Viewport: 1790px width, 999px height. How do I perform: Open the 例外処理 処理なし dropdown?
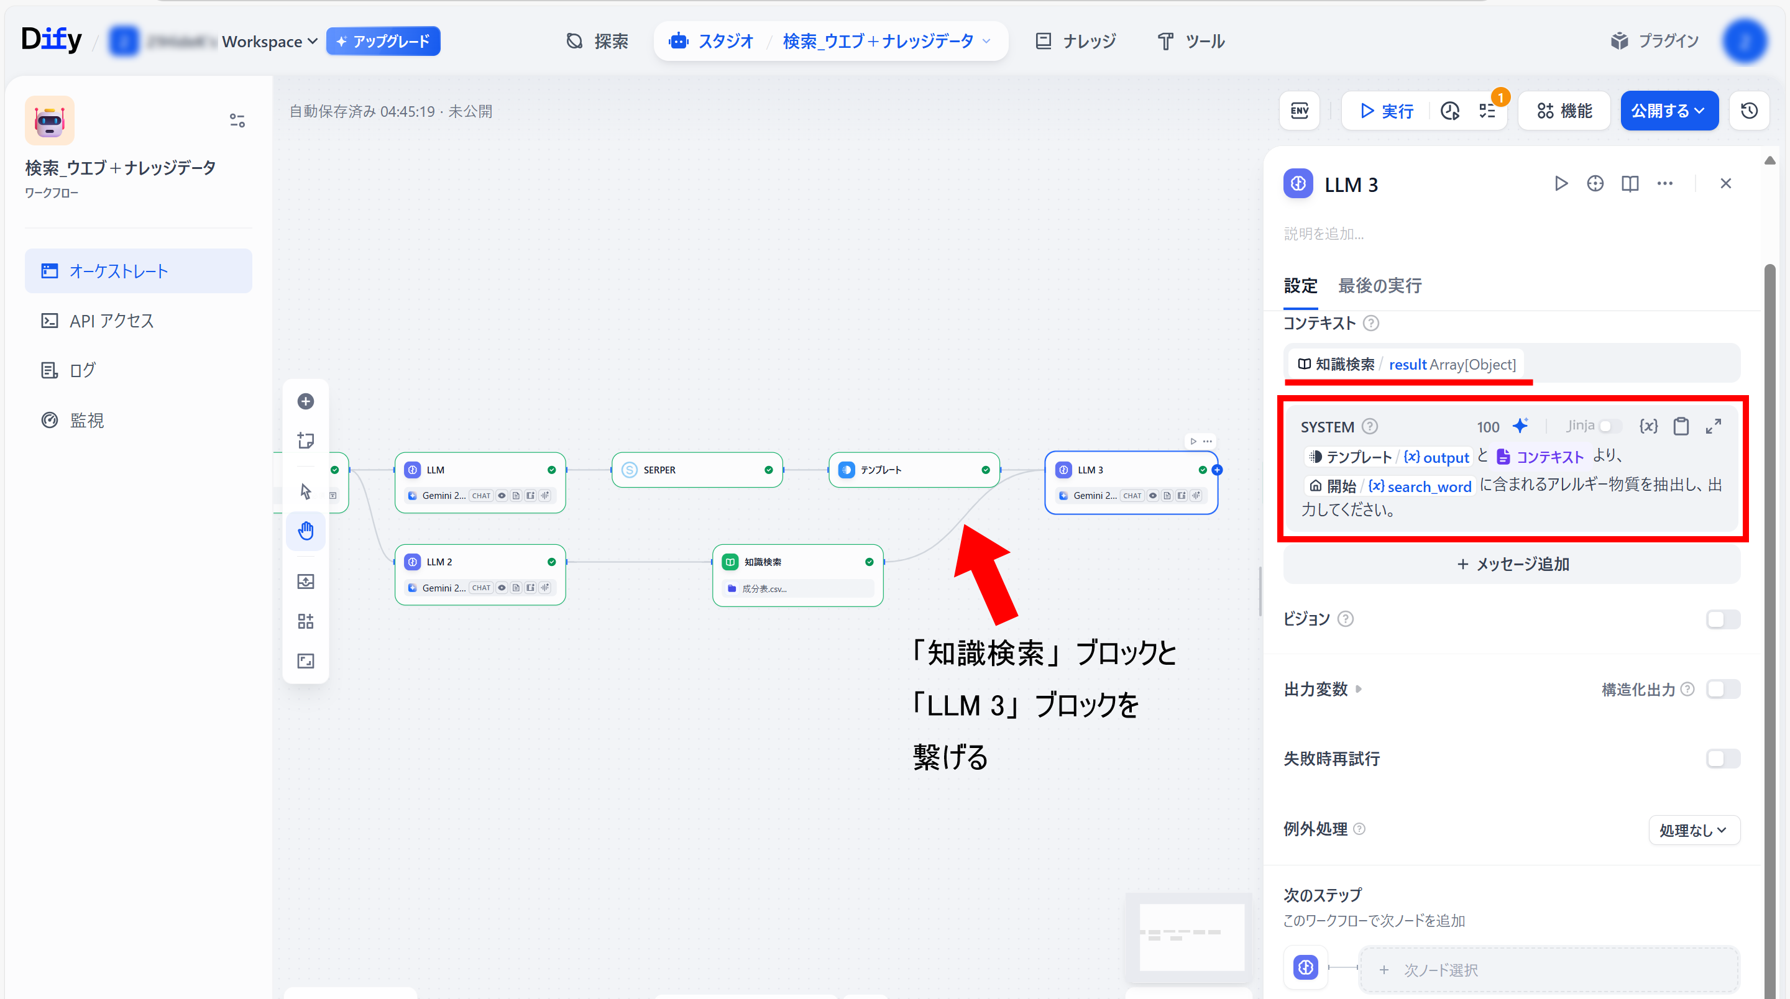(1694, 829)
